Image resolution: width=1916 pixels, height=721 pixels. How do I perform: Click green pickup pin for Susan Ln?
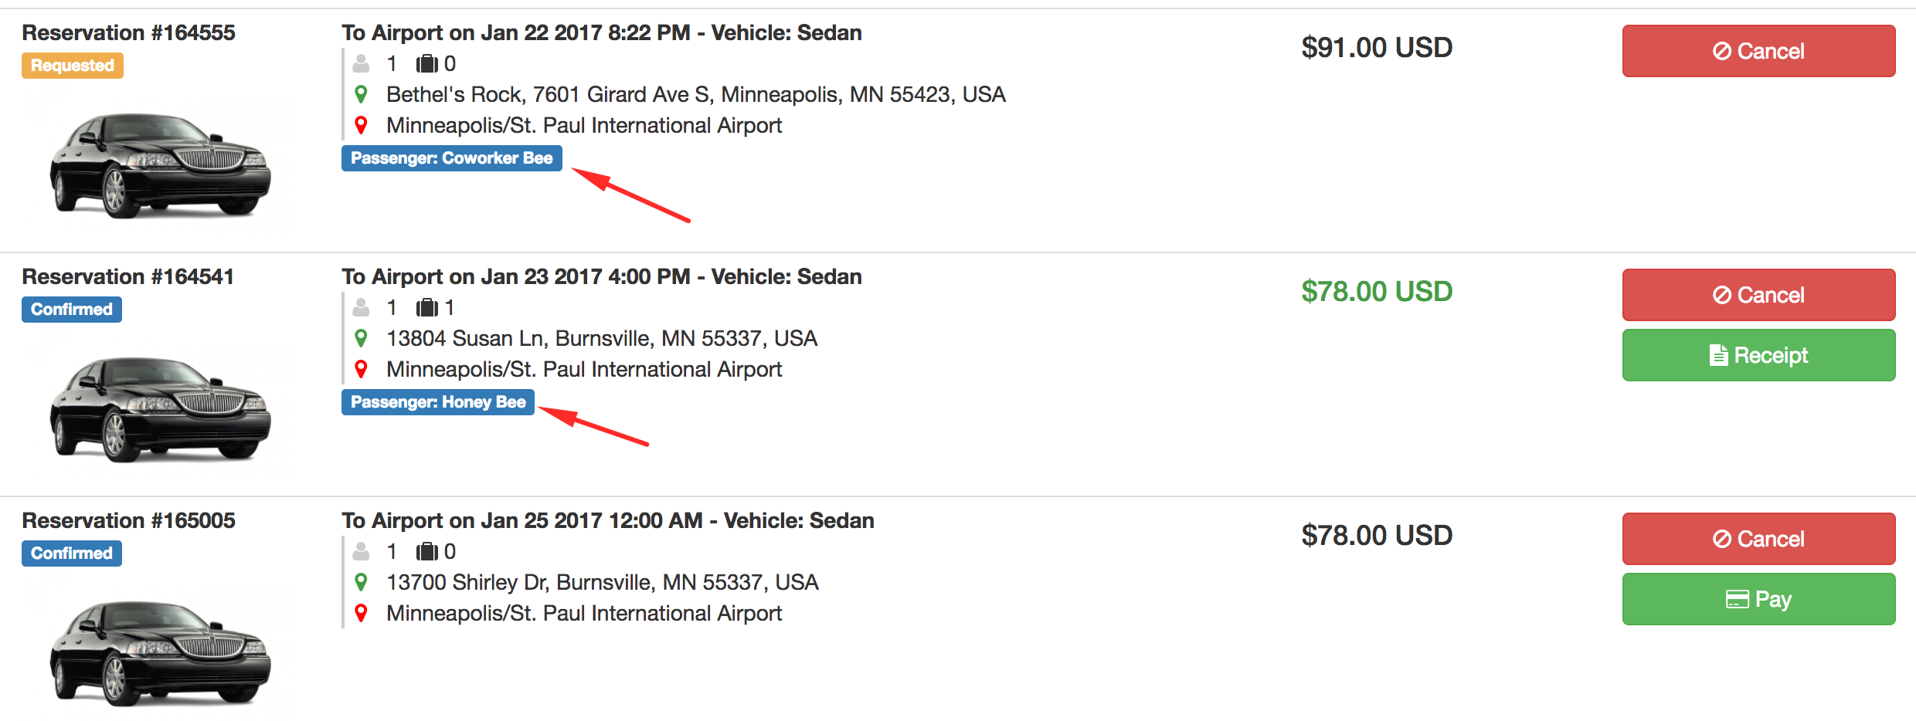point(361,338)
